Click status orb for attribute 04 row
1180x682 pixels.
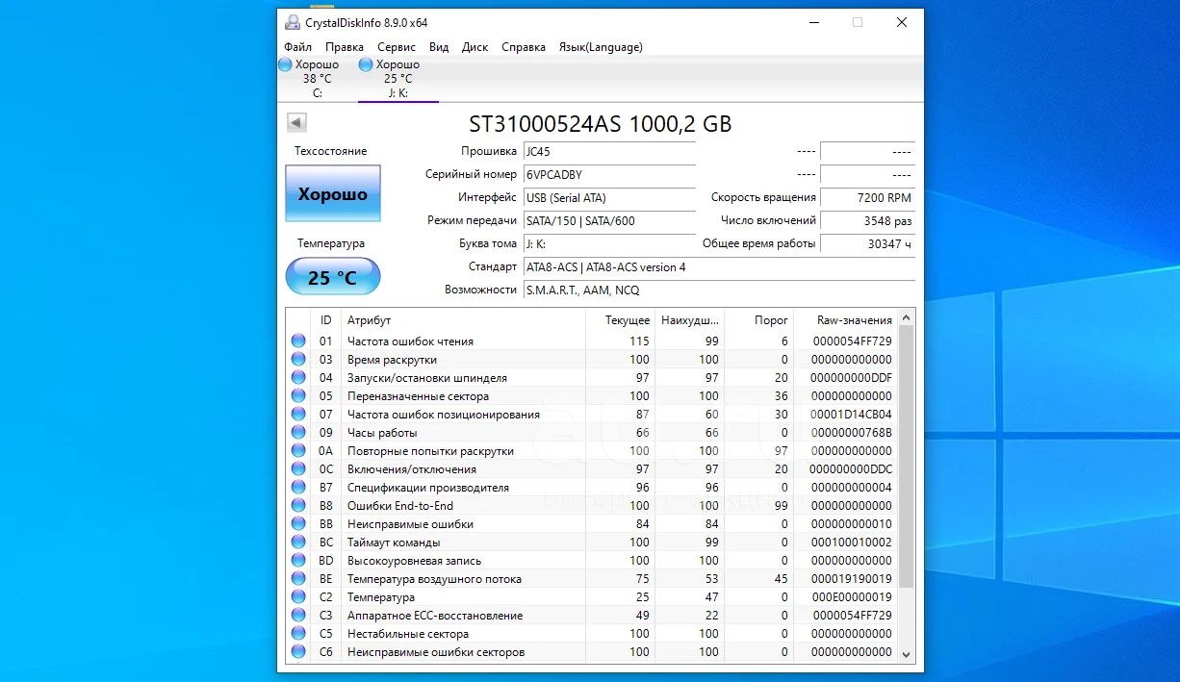[298, 378]
